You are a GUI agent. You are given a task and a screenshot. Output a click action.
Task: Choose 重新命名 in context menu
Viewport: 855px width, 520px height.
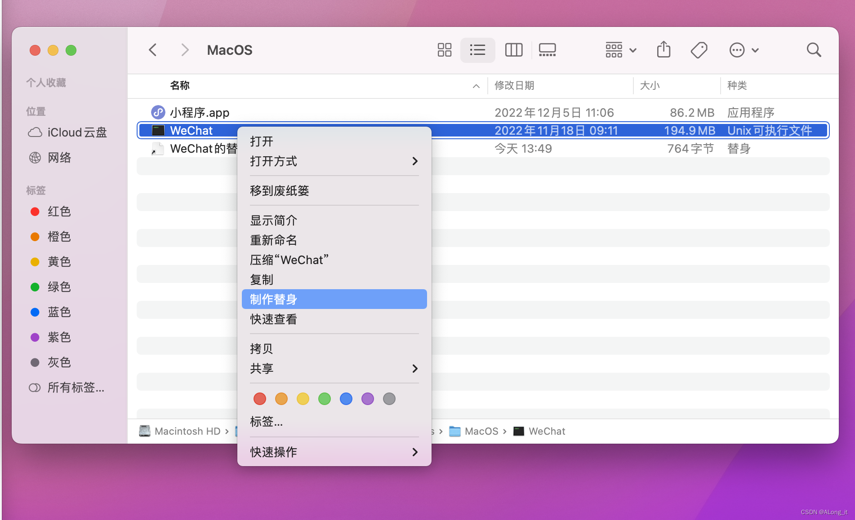point(334,240)
